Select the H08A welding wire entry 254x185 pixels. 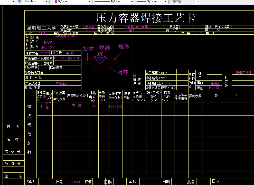coord(48,42)
